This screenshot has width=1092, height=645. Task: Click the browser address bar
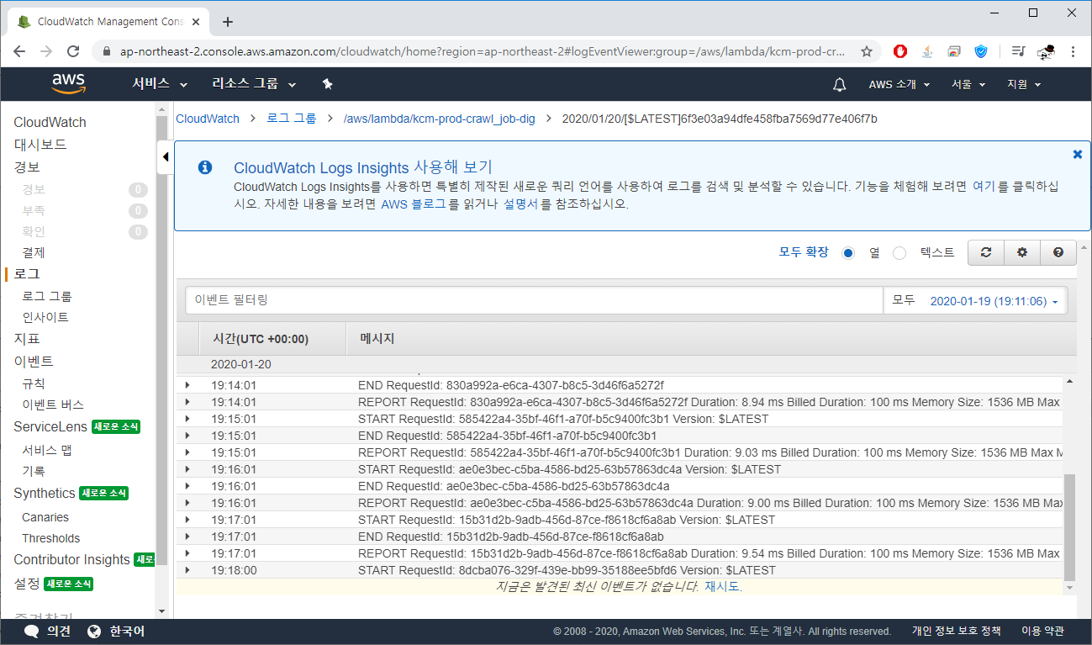click(x=482, y=51)
